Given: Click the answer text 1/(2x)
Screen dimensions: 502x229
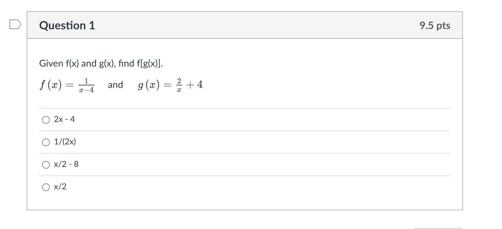Looking at the screenshot, I should tap(65, 142).
